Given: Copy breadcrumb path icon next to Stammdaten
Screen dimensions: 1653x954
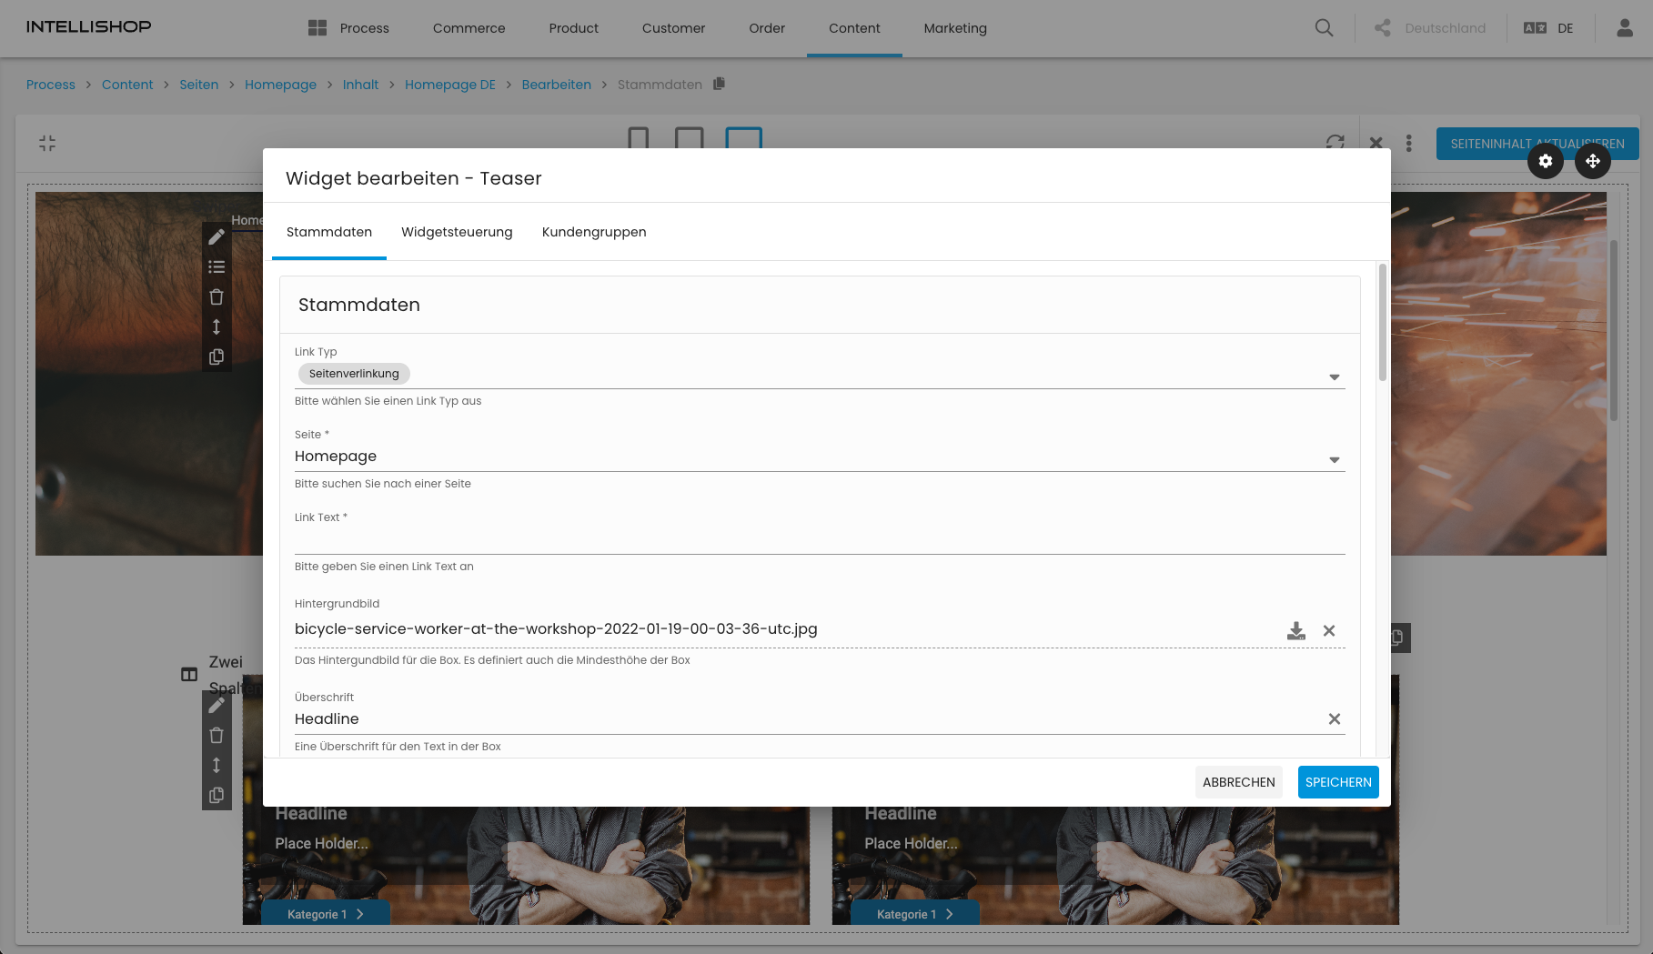Looking at the screenshot, I should [719, 84].
